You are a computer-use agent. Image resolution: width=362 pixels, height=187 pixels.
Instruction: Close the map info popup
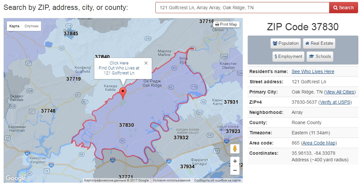[x=146, y=63]
